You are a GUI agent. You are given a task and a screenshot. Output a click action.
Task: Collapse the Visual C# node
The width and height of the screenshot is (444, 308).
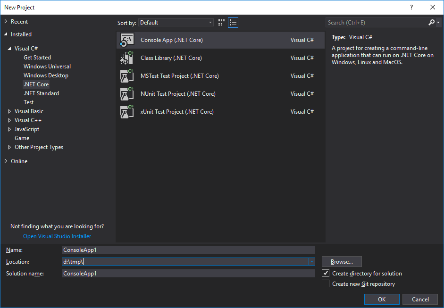[9, 49]
